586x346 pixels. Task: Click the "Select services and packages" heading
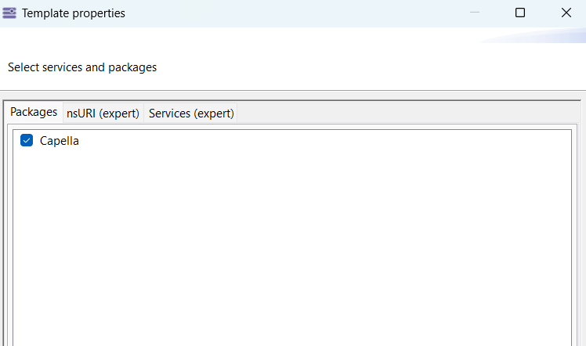tap(82, 67)
